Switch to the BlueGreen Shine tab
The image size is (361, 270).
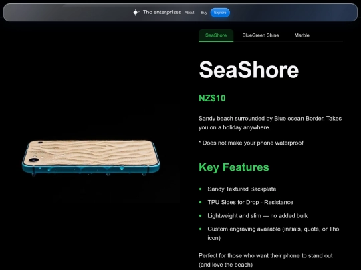click(261, 35)
